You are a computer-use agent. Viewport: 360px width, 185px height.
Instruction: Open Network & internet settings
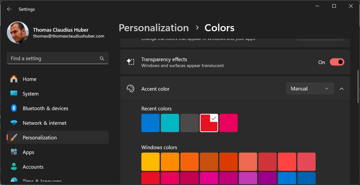[x=58, y=123]
